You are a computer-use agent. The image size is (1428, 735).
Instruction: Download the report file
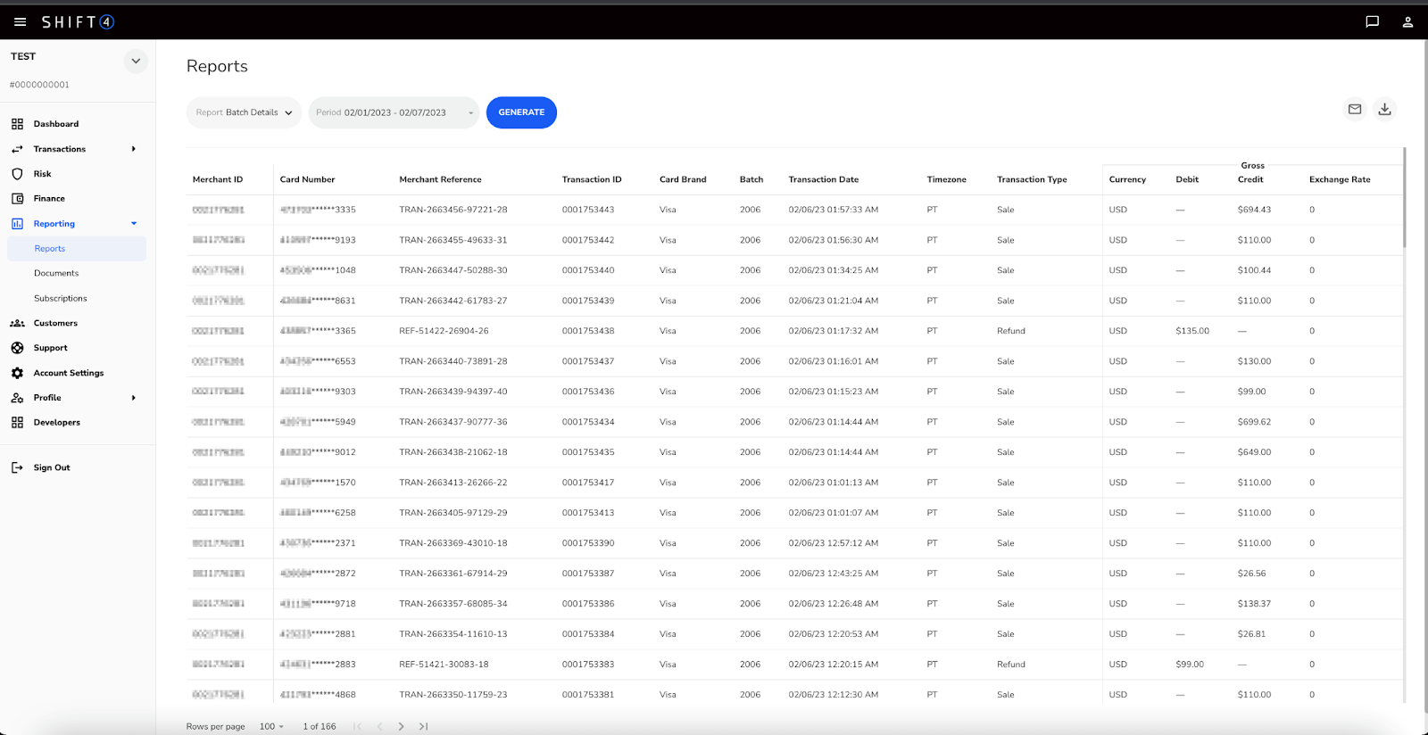(1384, 109)
